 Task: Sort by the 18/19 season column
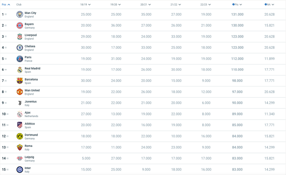[85, 4]
